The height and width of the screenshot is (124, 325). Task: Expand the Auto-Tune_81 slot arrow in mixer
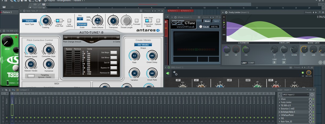click(x=279, y=122)
